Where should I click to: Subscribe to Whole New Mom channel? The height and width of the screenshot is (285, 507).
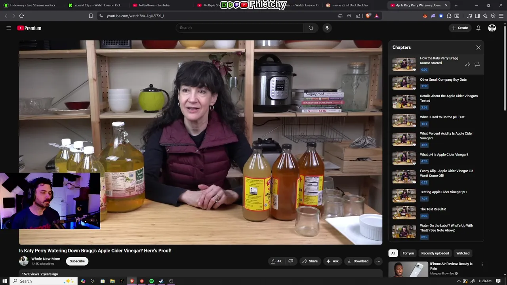tap(77, 261)
